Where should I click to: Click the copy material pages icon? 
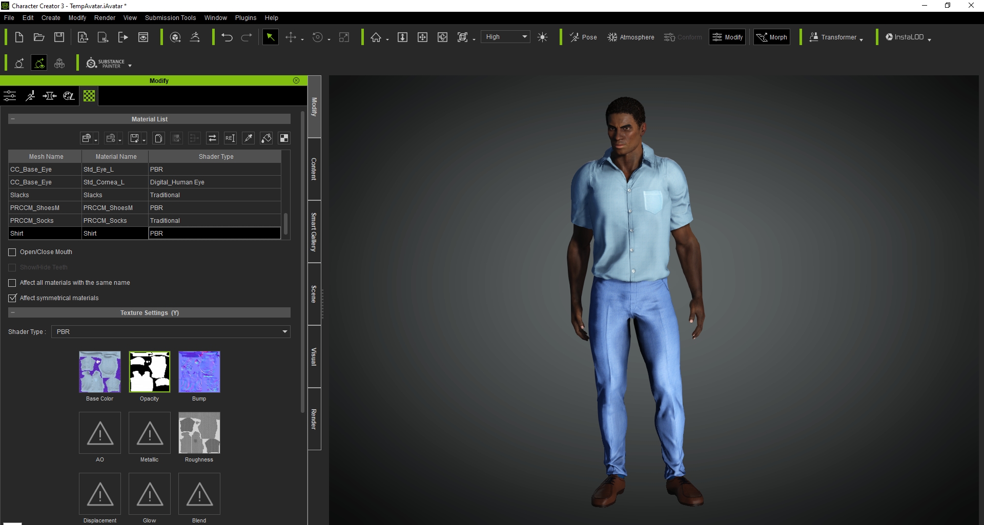coord(158,138)
